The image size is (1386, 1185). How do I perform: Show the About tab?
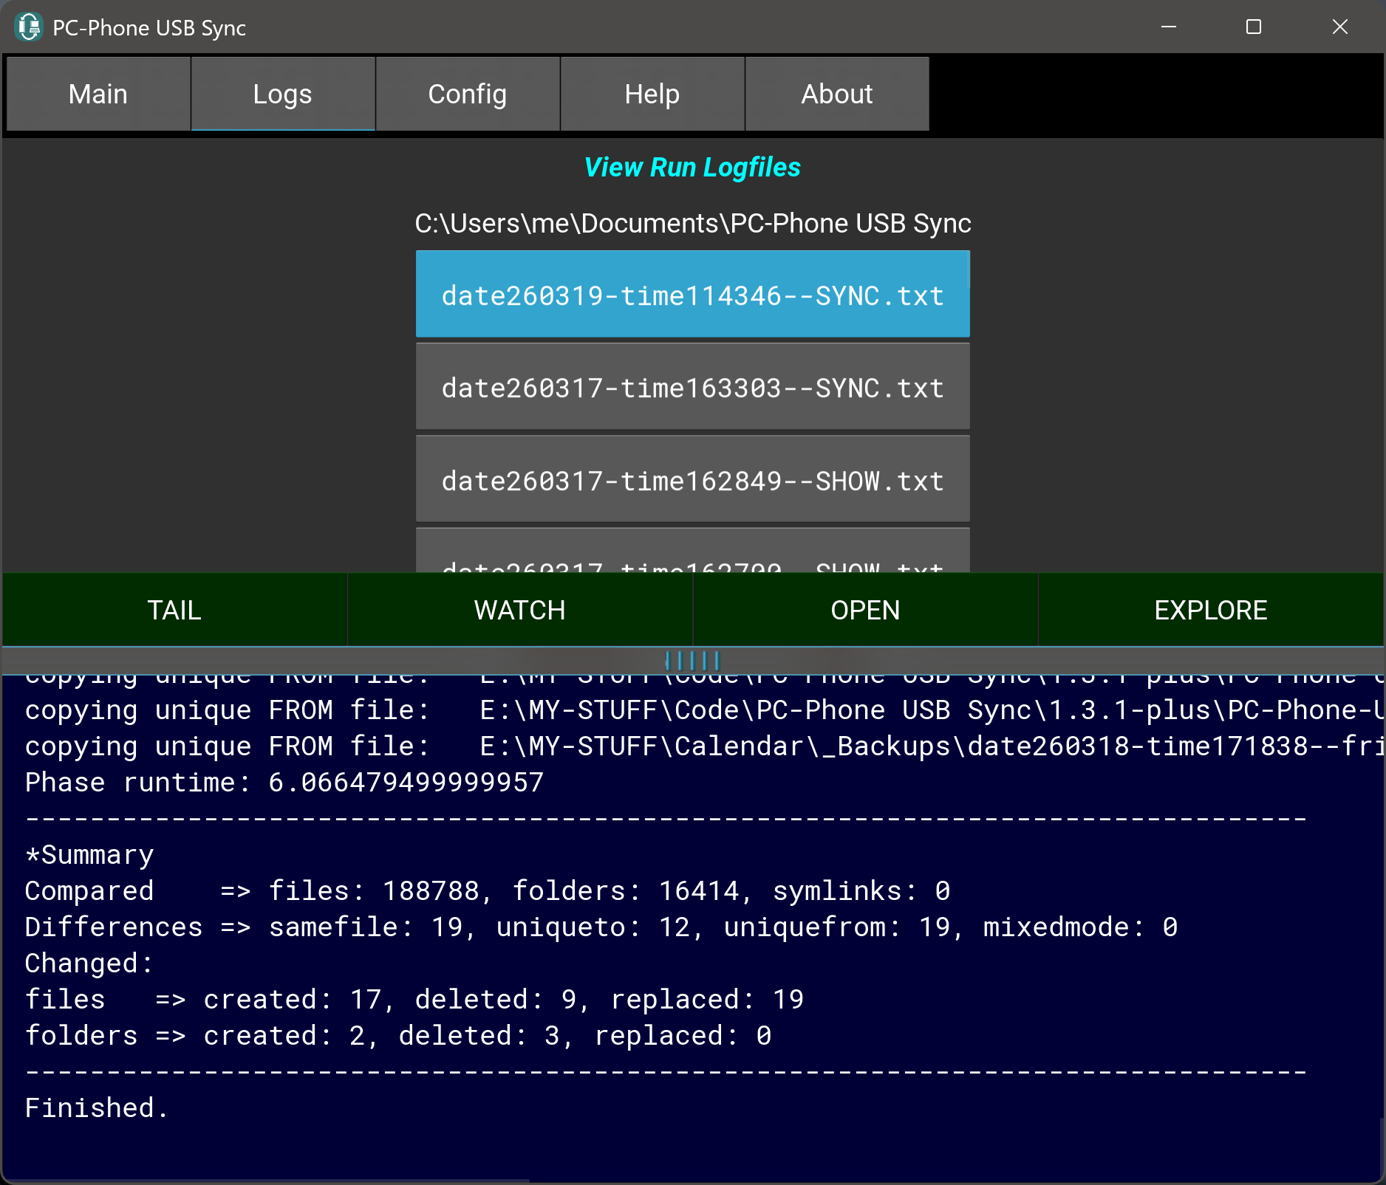[x=836, y=95]
